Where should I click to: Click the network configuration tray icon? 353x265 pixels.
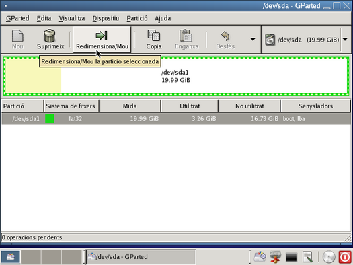tap(275, 257)
